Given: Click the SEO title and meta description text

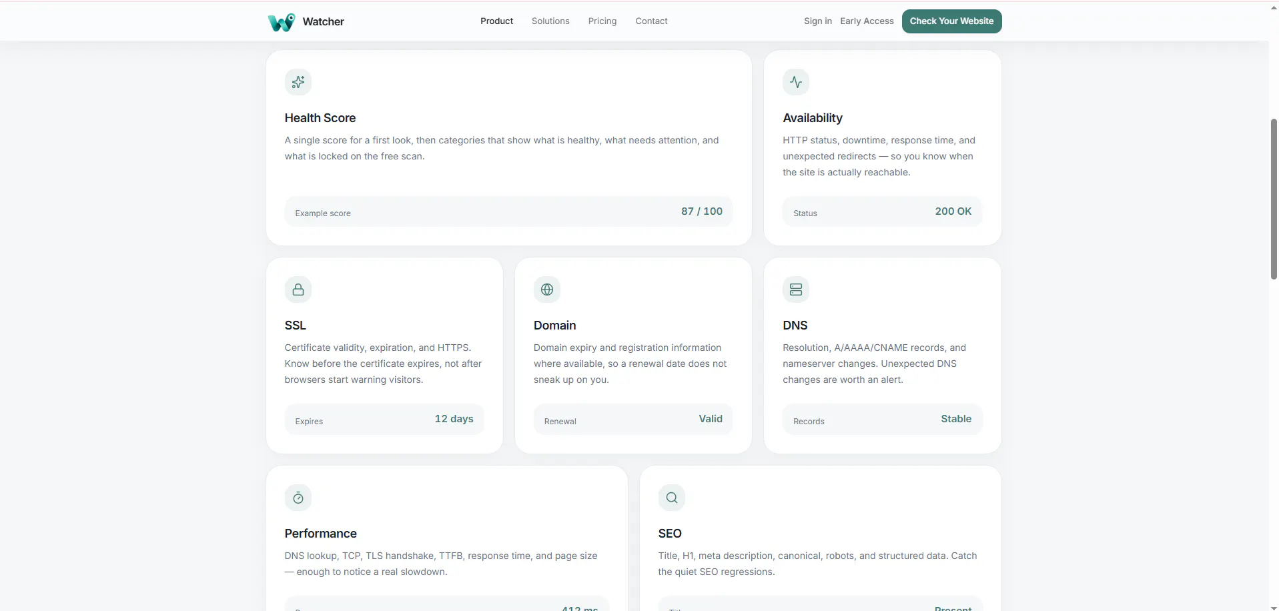Looking at the screenshot, I should coord(817,564).
